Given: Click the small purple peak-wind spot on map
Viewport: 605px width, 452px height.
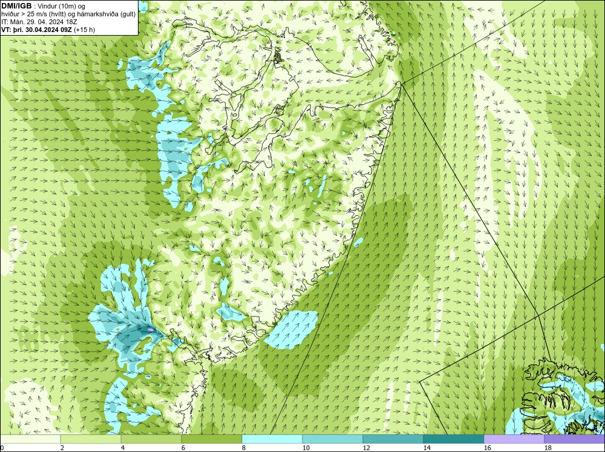Looking at the screenshot, I should coord(151,330).
